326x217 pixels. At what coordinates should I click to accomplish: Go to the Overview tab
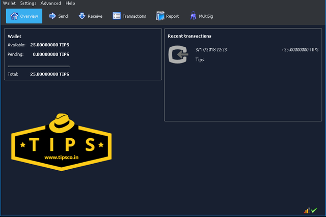[24, 16]
